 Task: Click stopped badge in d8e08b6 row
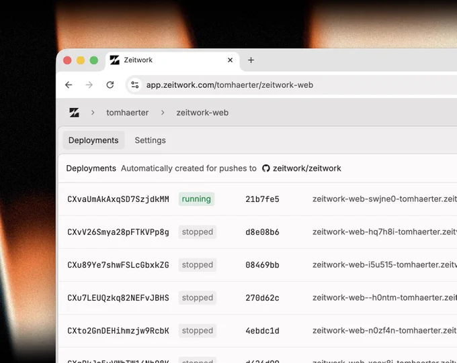click(198, 232)
